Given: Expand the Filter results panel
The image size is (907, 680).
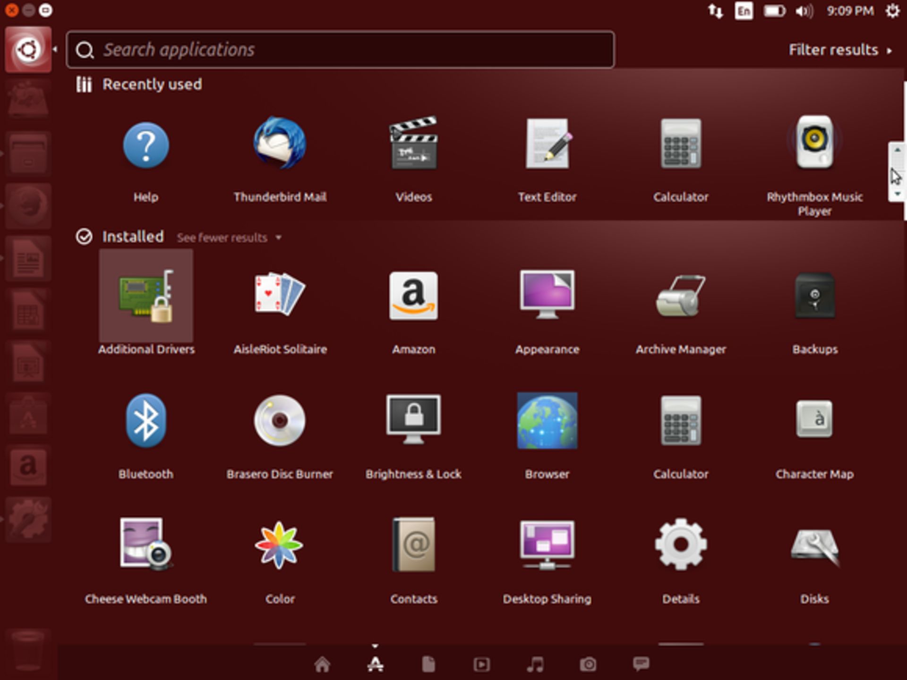Looking at the screenshot, I should click(840, 50).
